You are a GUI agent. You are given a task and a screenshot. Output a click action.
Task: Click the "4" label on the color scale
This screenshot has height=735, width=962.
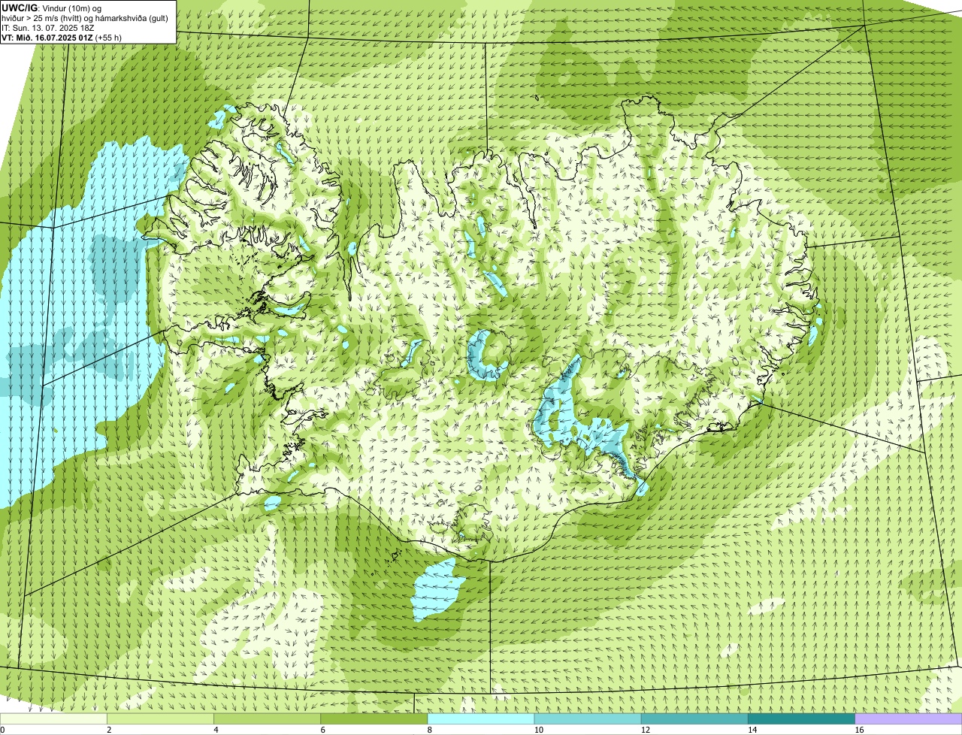click(x=216, y=730)
